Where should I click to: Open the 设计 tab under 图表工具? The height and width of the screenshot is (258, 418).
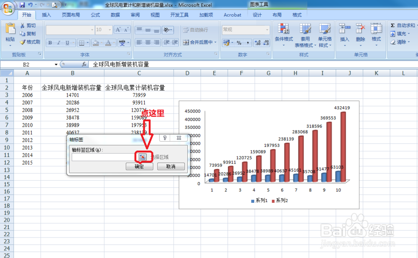pyautogui.click(x=257, y=15)
